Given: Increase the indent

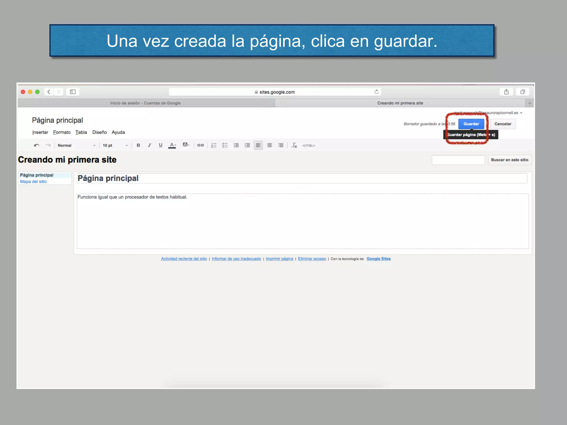Looking at the screenshot, I should (247, 145).
